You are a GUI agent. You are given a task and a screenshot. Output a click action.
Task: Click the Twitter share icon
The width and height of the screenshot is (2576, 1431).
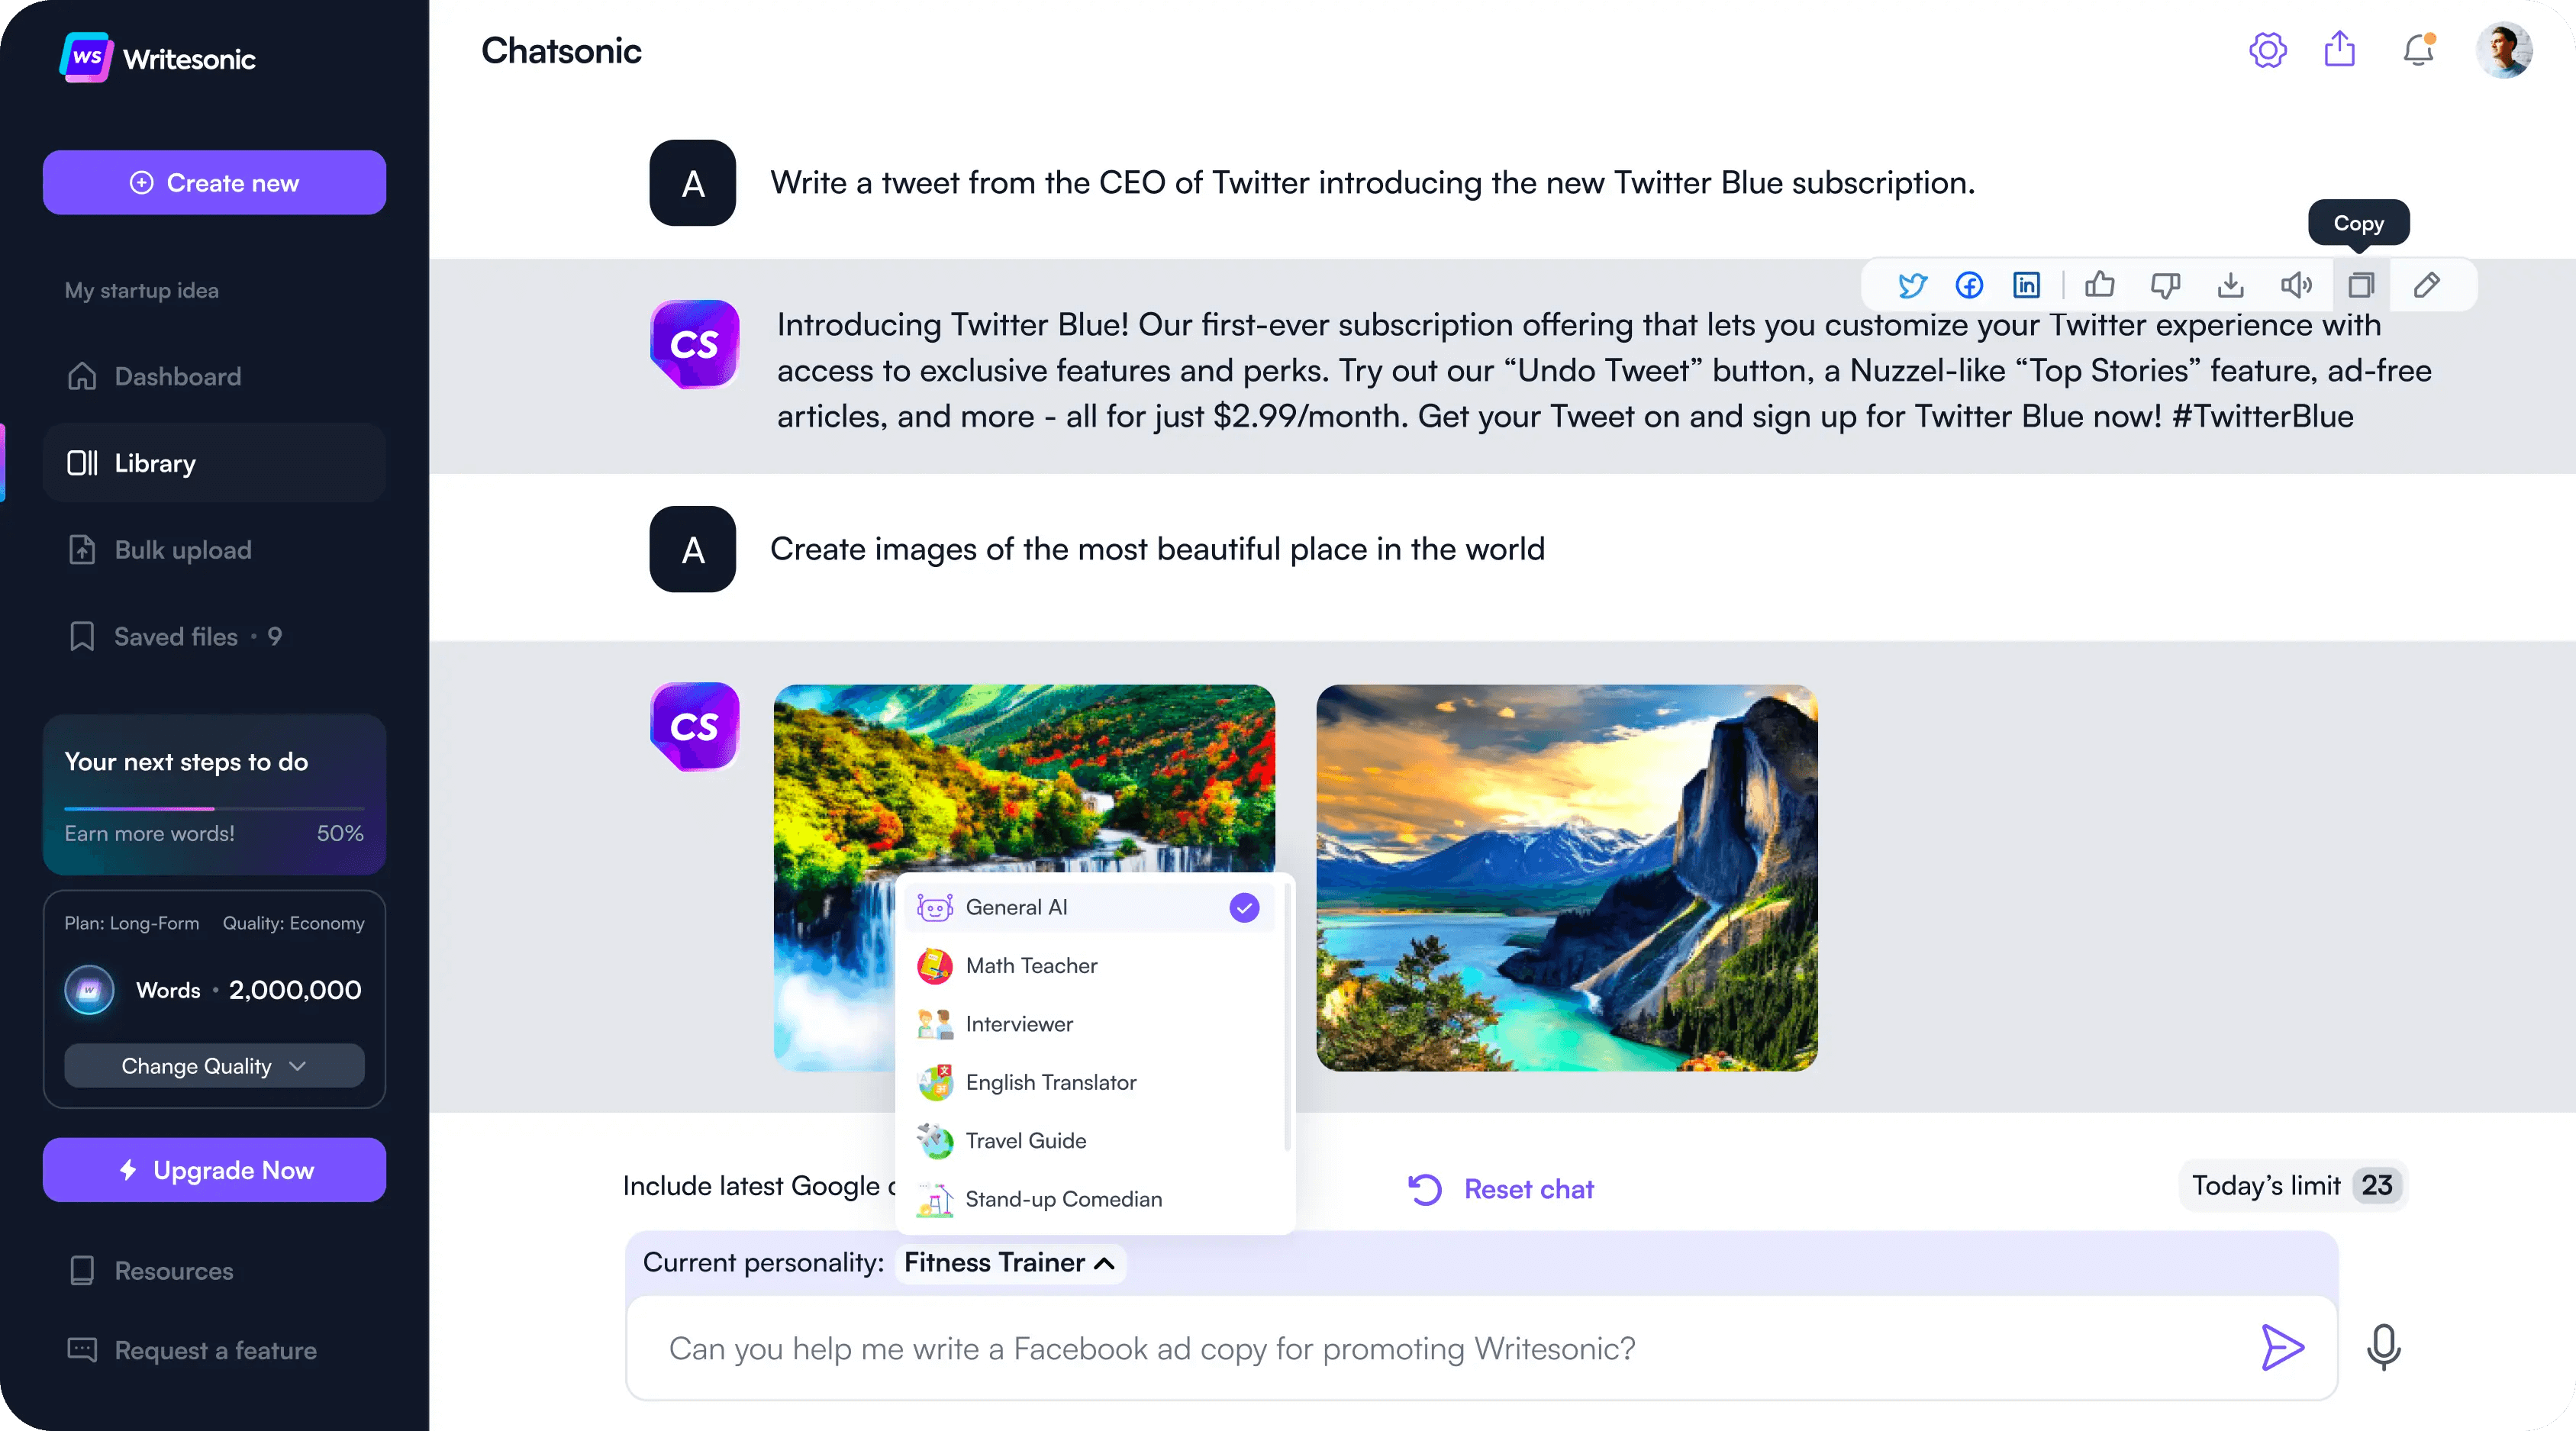click(x=1910, y=284)
